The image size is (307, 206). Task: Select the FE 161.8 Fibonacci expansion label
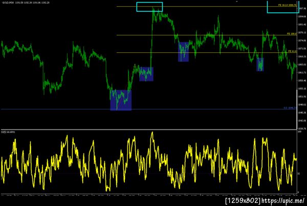pos(287,5)
